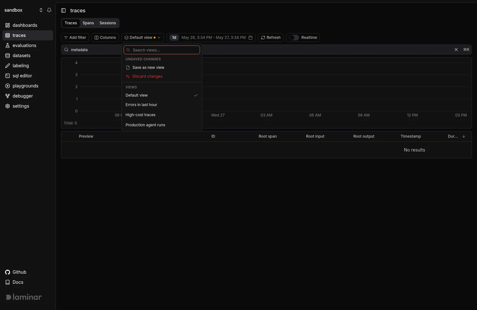The width and height of the screenshot is (477, 310).
Task: Click the Root input column header
Action: (315, 136)
